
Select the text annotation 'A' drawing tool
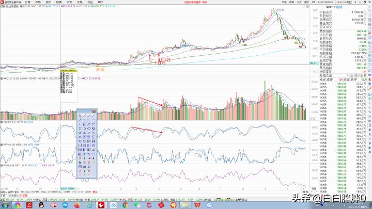tap(93, 158)
